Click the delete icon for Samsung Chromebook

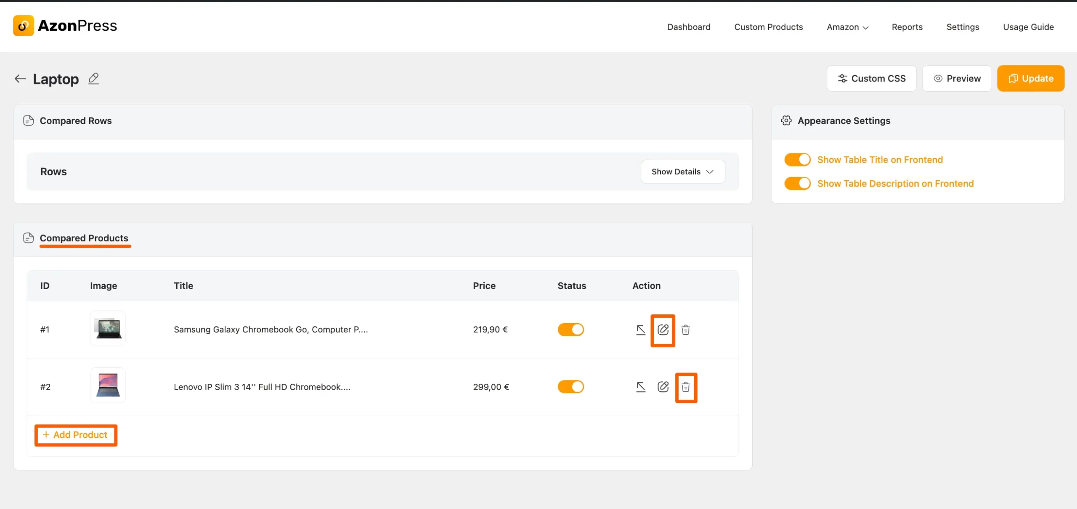coord(686,330)
